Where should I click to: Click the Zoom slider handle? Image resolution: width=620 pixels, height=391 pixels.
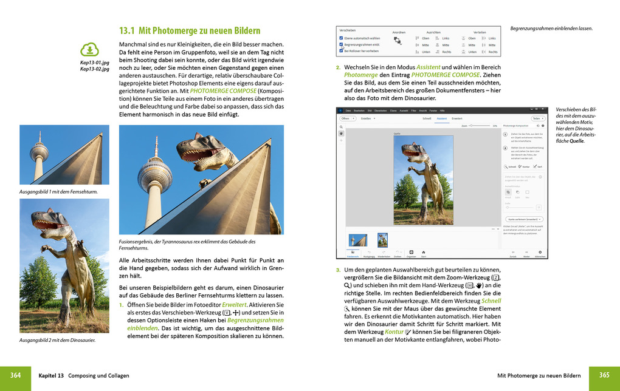(x=471, y=126)
